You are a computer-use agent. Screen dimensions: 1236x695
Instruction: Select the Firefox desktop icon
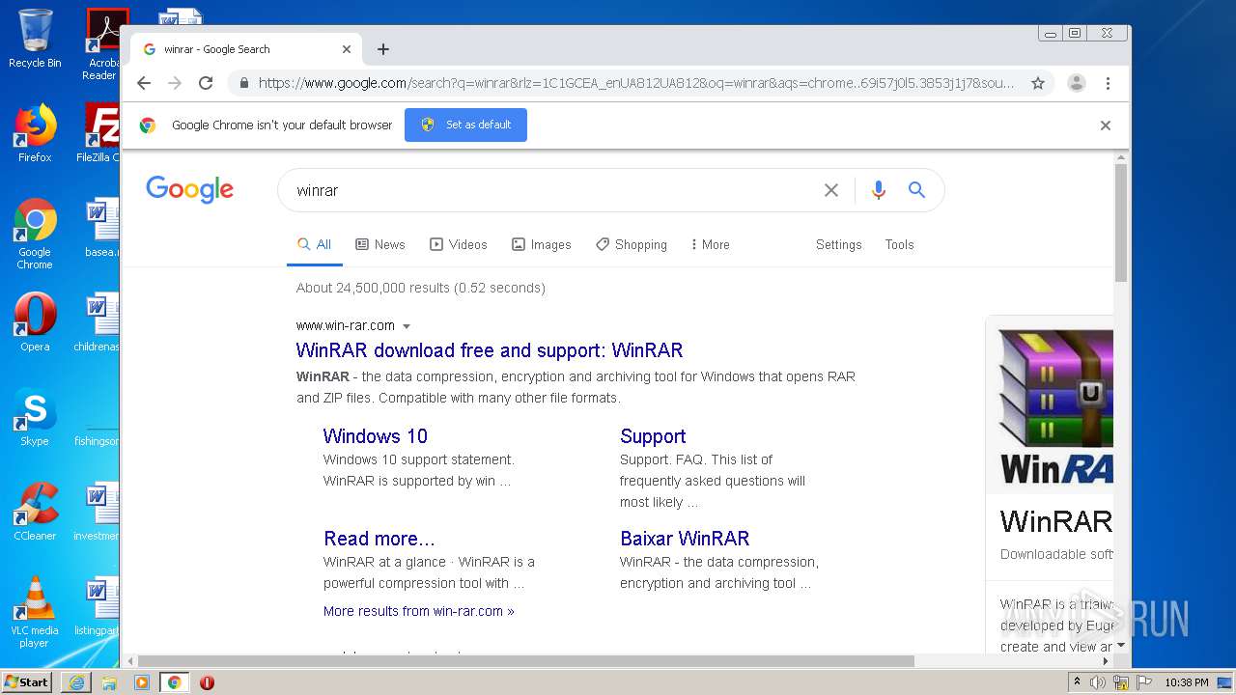tap(35, 133)
